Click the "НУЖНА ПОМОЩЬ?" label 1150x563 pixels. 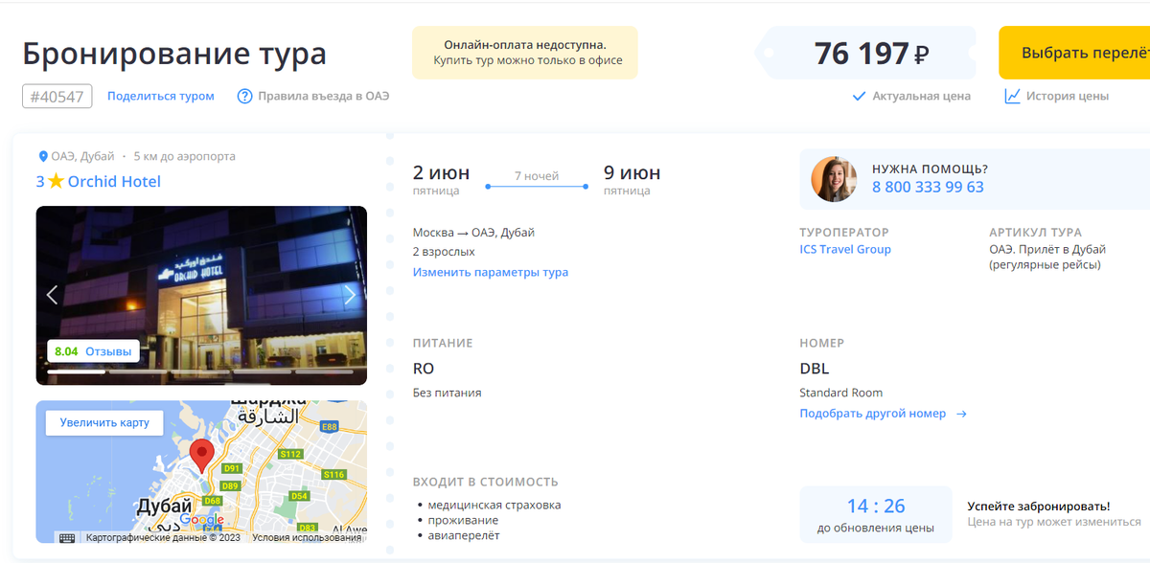point(930,169)
